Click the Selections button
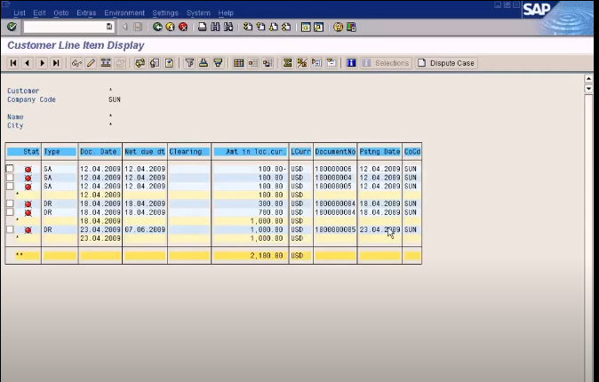This screenshot has width=599, height=382. click(386, 63)
